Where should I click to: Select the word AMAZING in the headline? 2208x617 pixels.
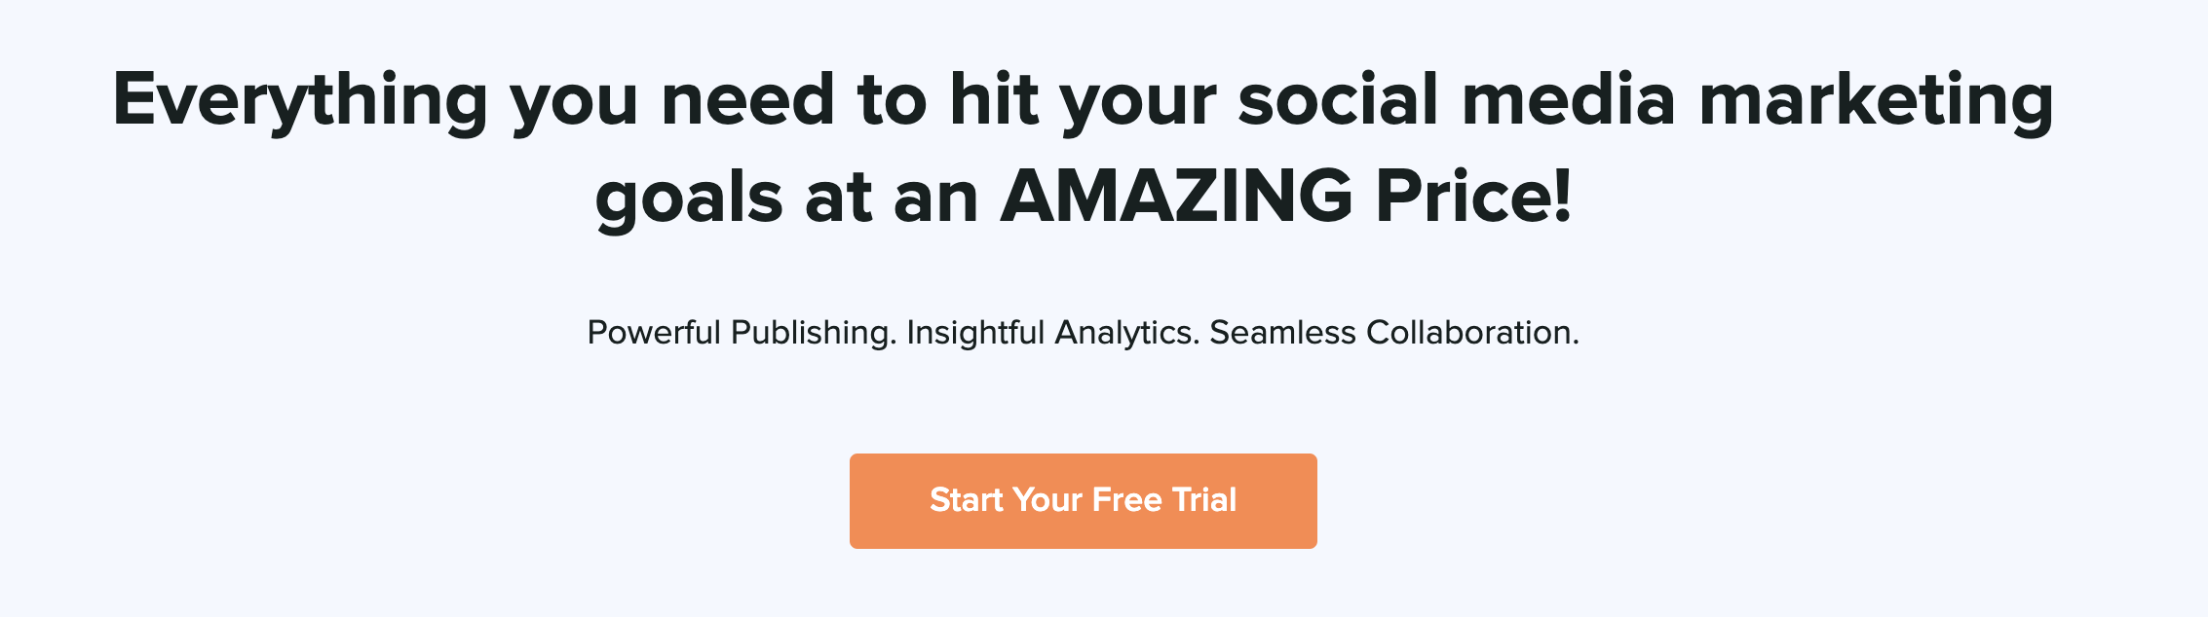(1176, 197)
